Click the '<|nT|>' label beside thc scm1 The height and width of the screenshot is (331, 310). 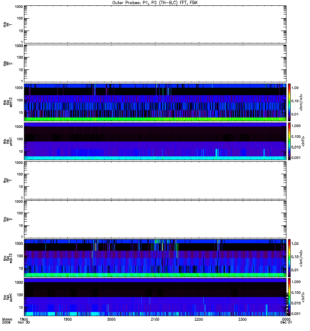click(303, 297)
